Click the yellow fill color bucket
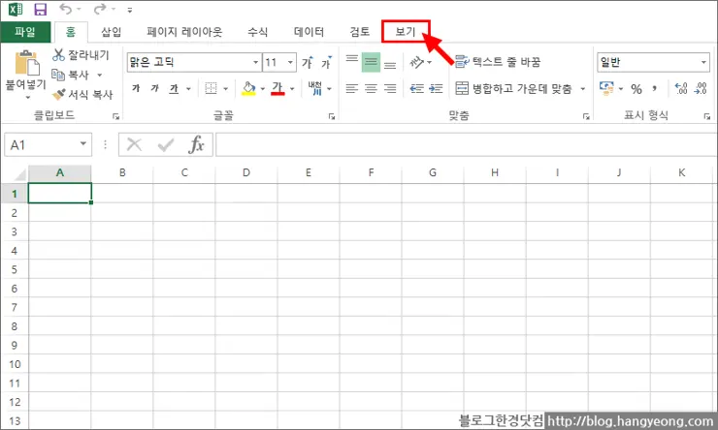 pos(247,88)
